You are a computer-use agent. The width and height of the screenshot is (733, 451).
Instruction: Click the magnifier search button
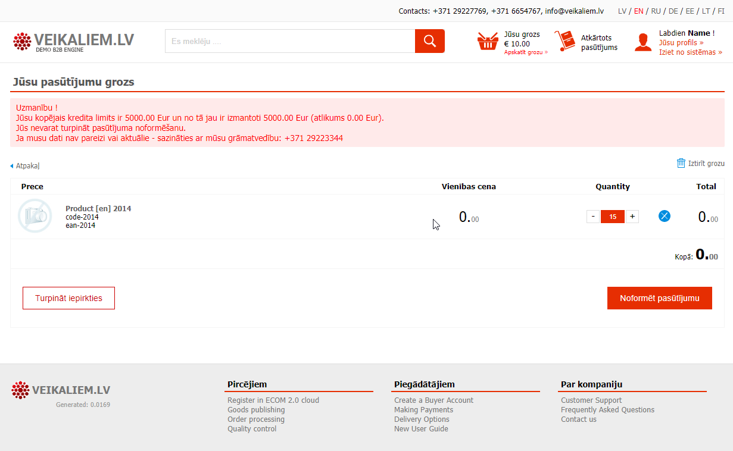(429, 41)
